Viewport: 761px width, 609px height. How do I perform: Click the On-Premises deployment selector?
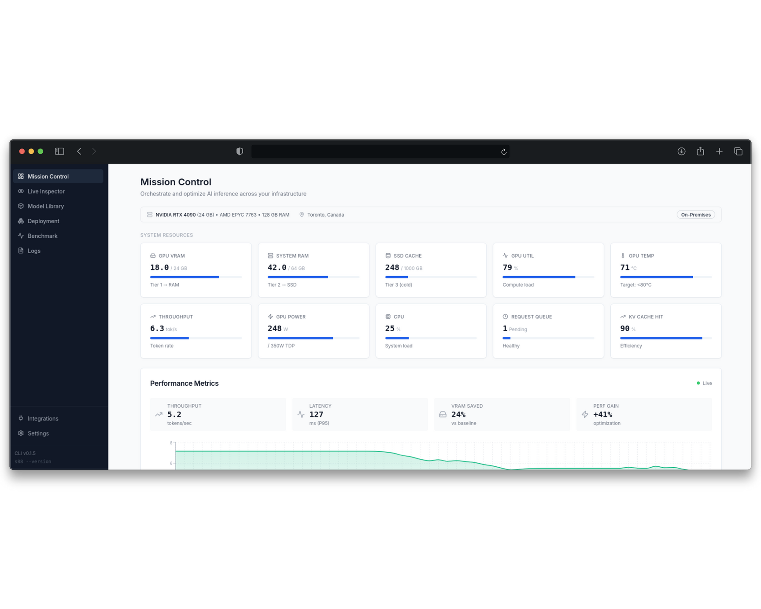click(695, 214)
